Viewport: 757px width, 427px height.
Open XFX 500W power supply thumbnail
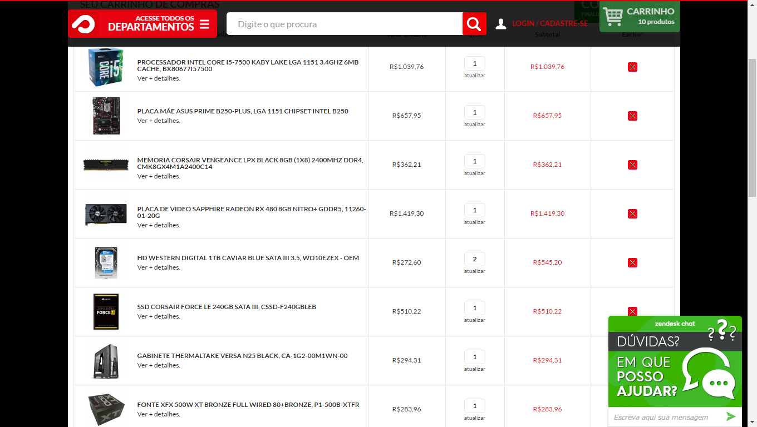(x=106, y=410)
